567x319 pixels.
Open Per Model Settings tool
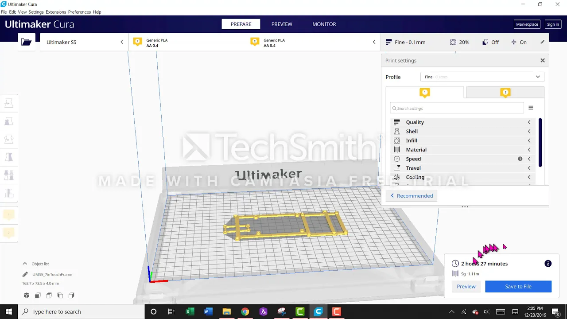tap(9, 175)
